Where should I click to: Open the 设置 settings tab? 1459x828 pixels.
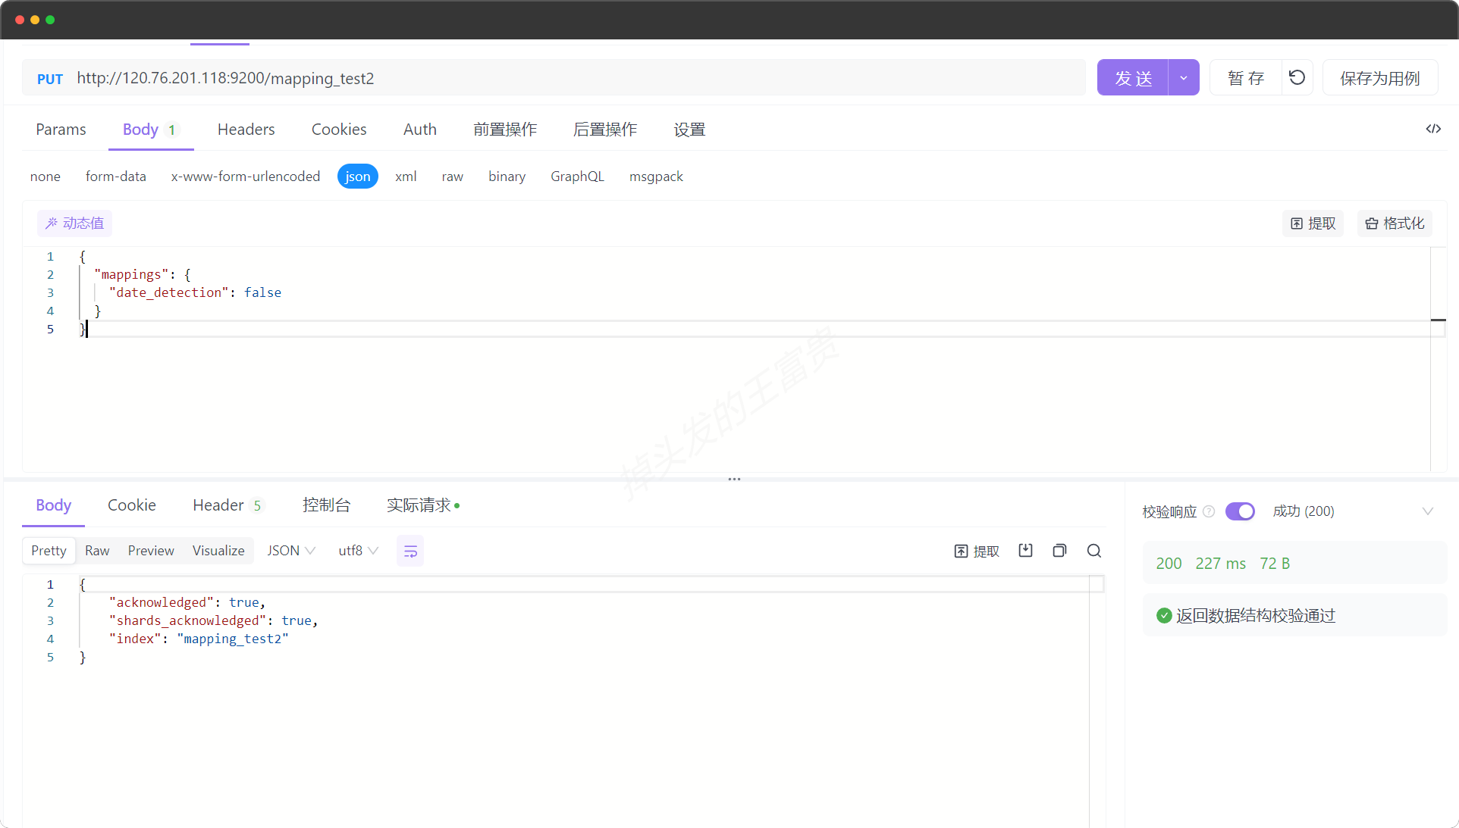tap(689, 130)
